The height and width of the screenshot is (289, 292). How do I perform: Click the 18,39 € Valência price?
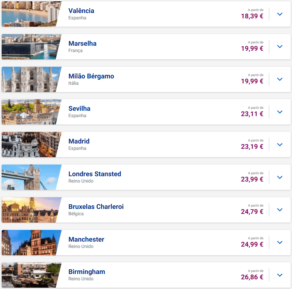[252, 16]
